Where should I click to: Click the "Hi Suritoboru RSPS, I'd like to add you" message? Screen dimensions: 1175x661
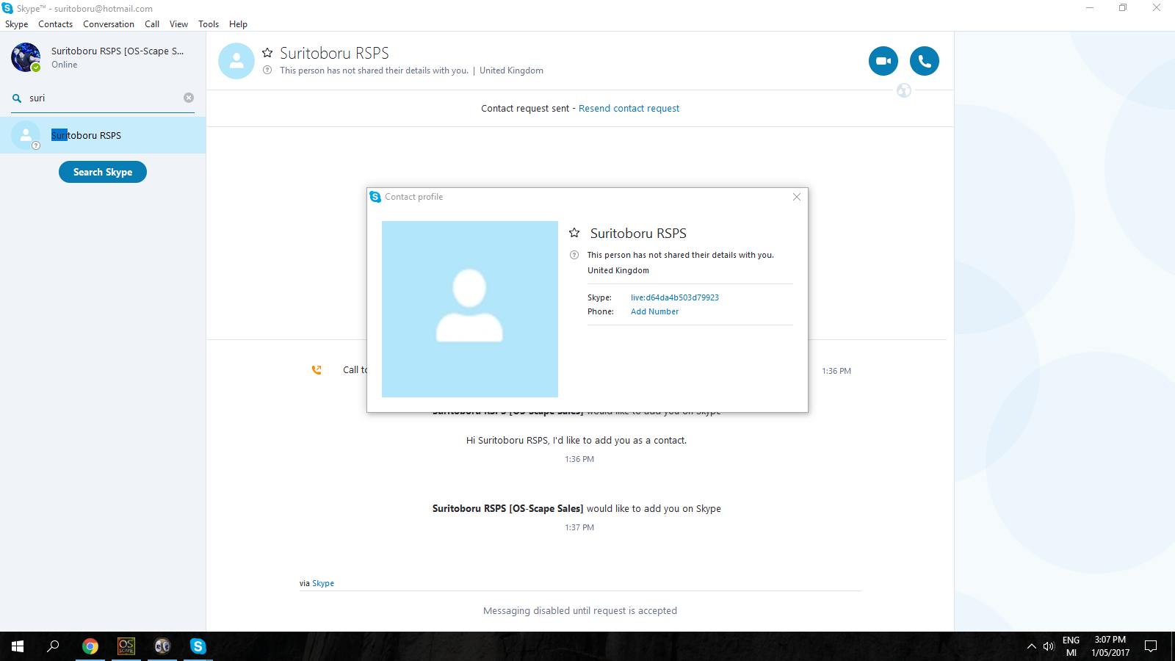point(576,441)
